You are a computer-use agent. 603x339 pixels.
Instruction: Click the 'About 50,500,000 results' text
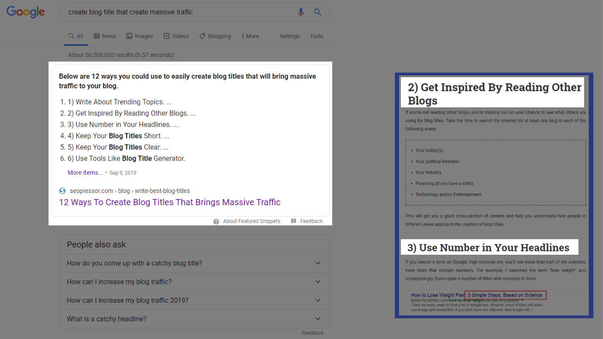pos(121,55)
